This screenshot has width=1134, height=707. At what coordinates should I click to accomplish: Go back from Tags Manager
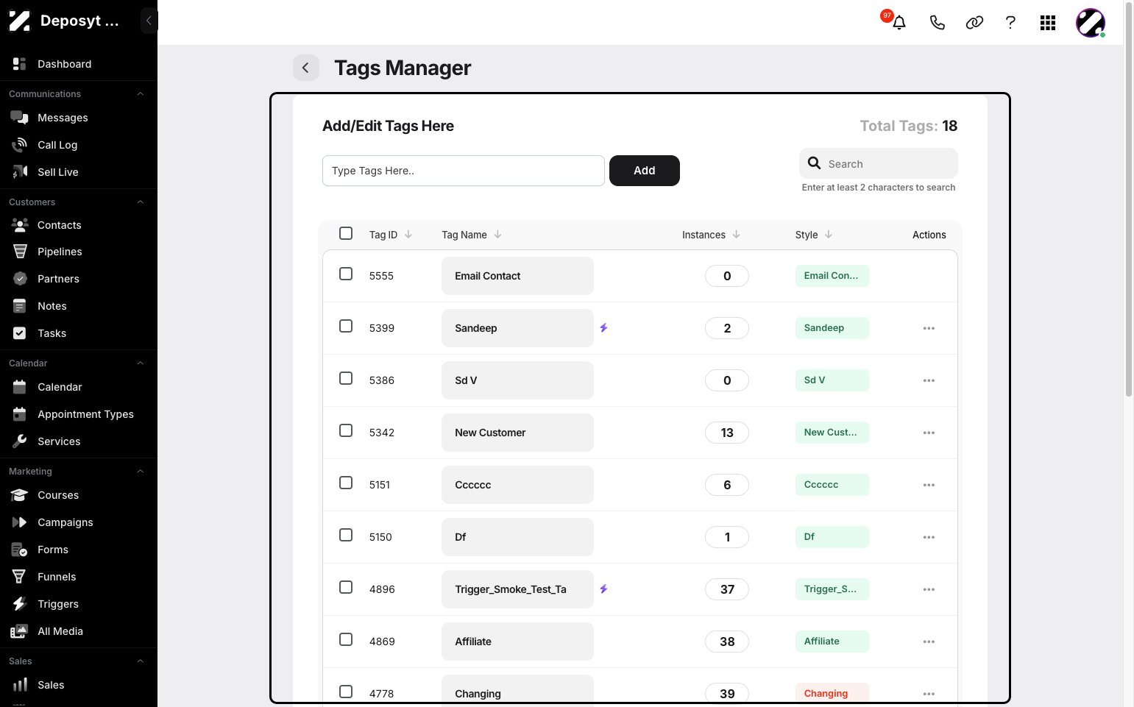click(305, 68)
